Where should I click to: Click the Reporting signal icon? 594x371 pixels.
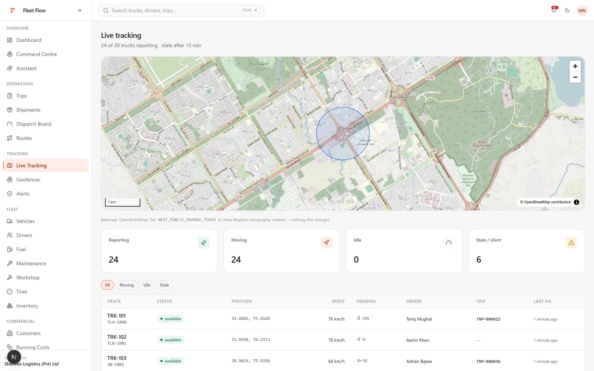pyautogui.click(x=204, y=243)
